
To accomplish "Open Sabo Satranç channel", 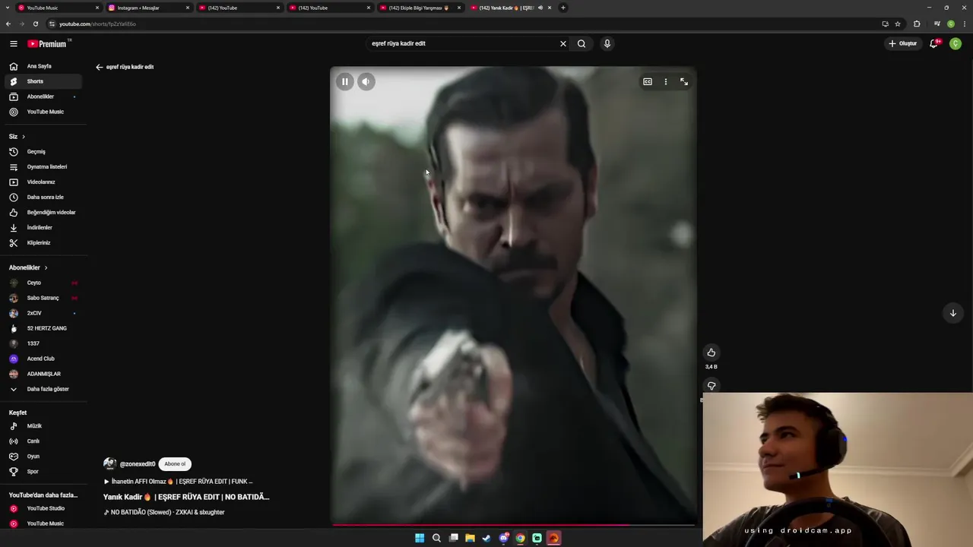I will (x=43, y=298).
